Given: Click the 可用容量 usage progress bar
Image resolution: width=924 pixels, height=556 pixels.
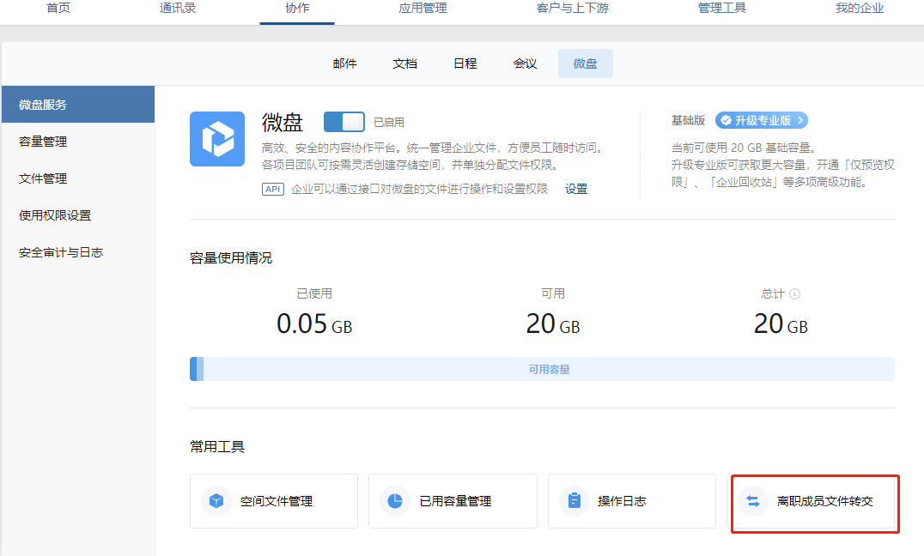Looking at the screenshot, I should pos(549,369).
